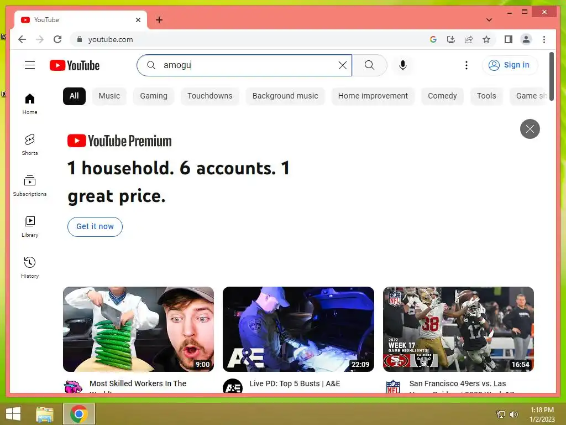Dismiss the YouTube Premium banner
The image size is (566, 425).
click(x=530, y=128)
